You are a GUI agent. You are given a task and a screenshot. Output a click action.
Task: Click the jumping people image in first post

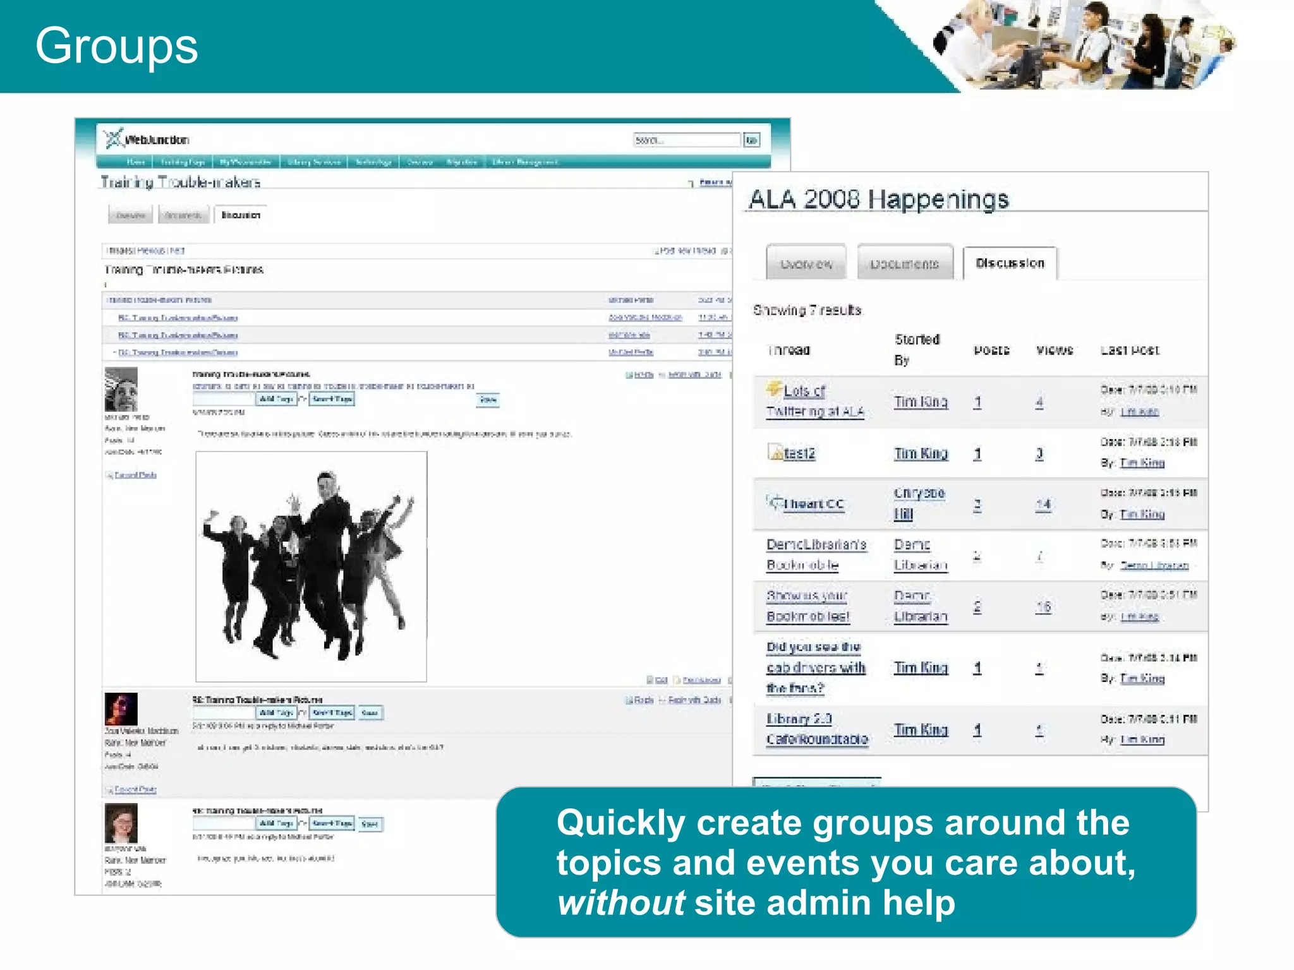311,566
